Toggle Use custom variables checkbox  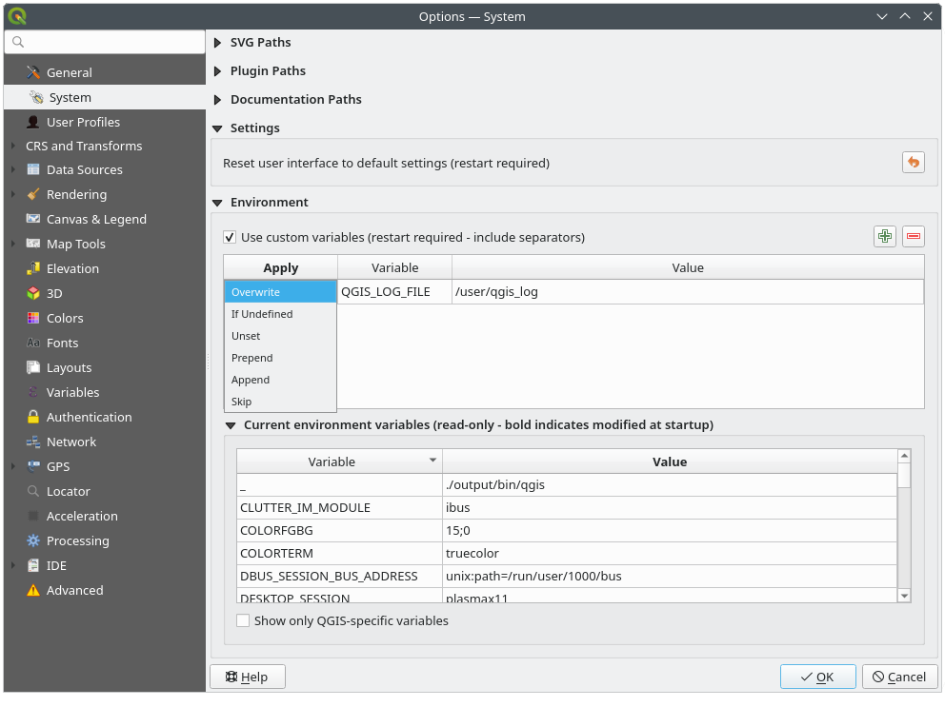tap(230, 237)
